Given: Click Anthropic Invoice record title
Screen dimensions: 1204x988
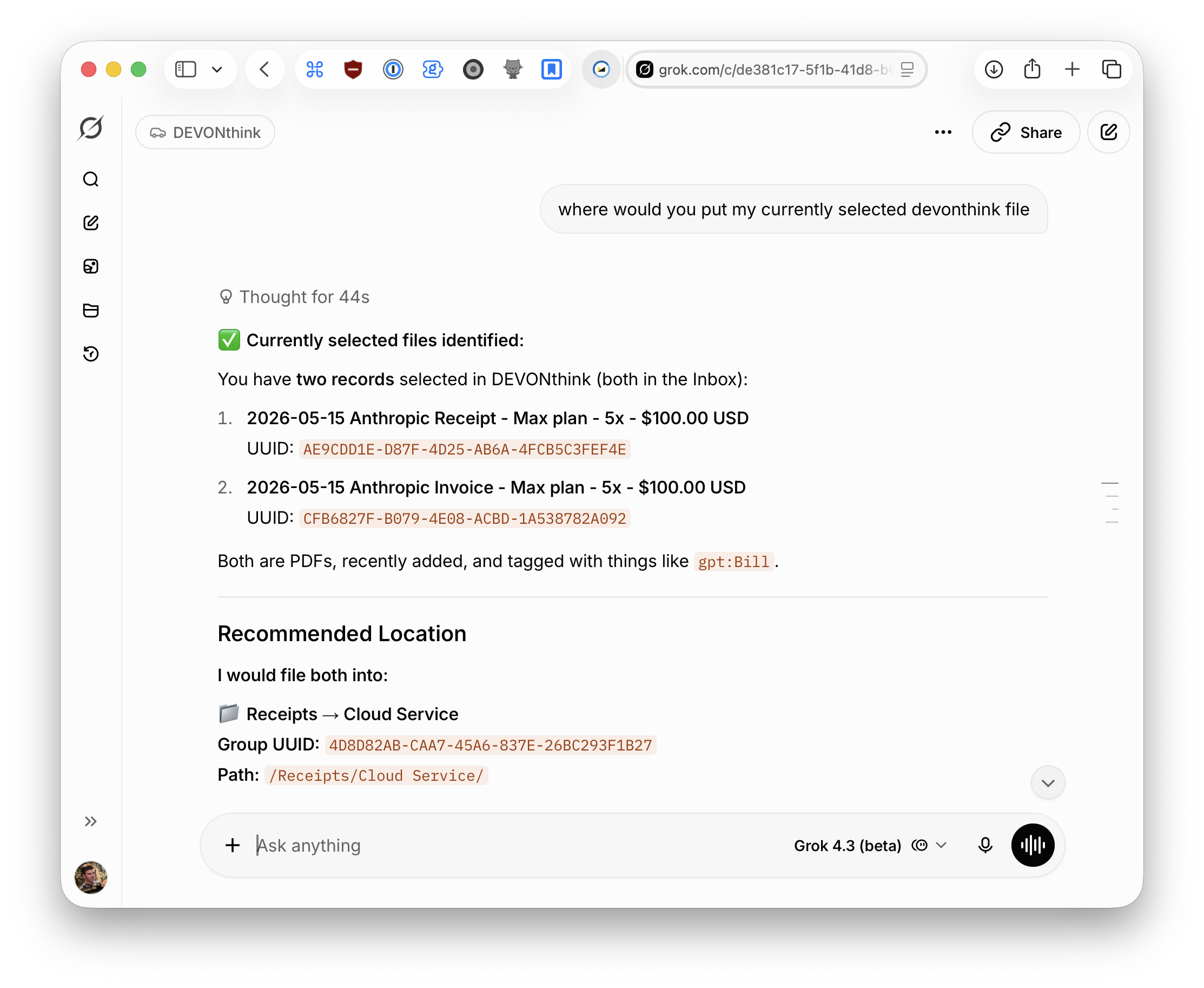Looking at the screenshot, I should coord(496,488).
